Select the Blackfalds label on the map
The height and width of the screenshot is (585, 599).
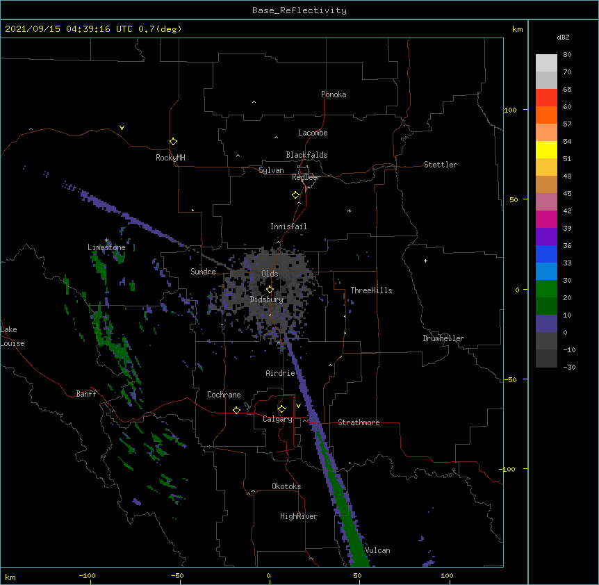306,155
